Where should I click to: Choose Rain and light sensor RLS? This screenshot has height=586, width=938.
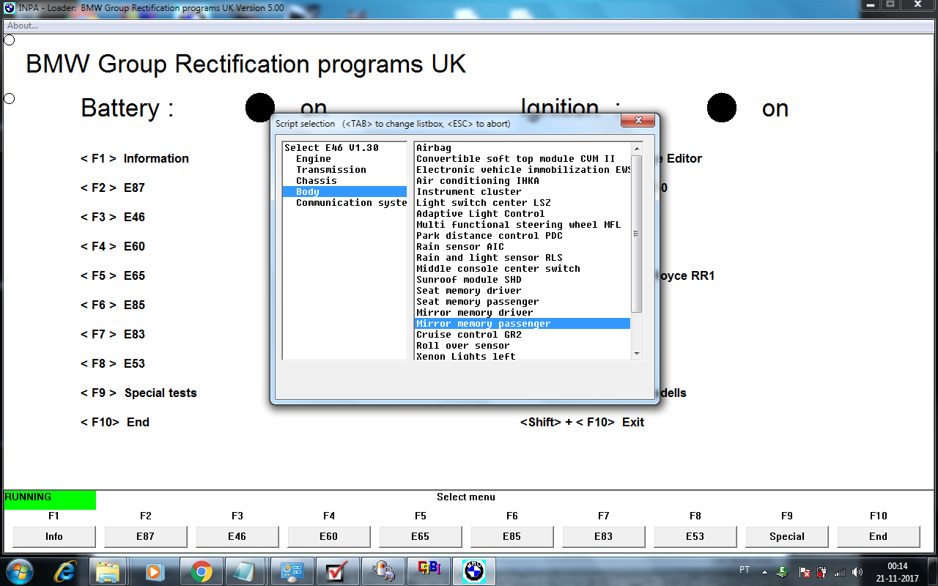click(522, 258)
